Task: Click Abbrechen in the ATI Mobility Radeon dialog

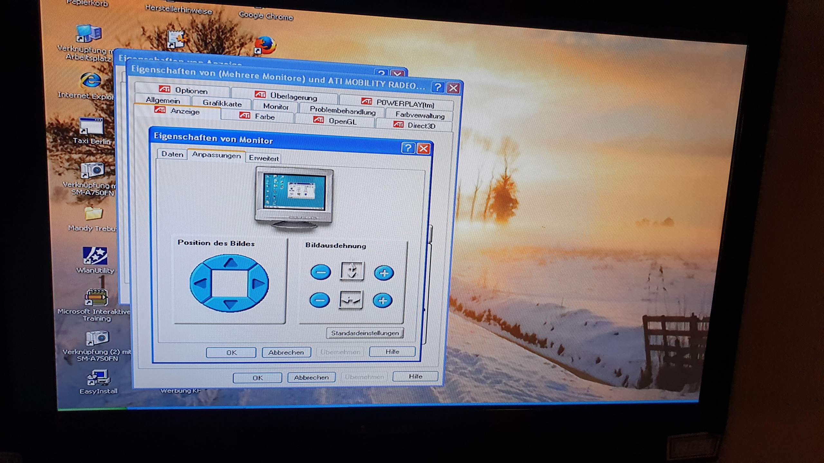Action: (311, 377)
